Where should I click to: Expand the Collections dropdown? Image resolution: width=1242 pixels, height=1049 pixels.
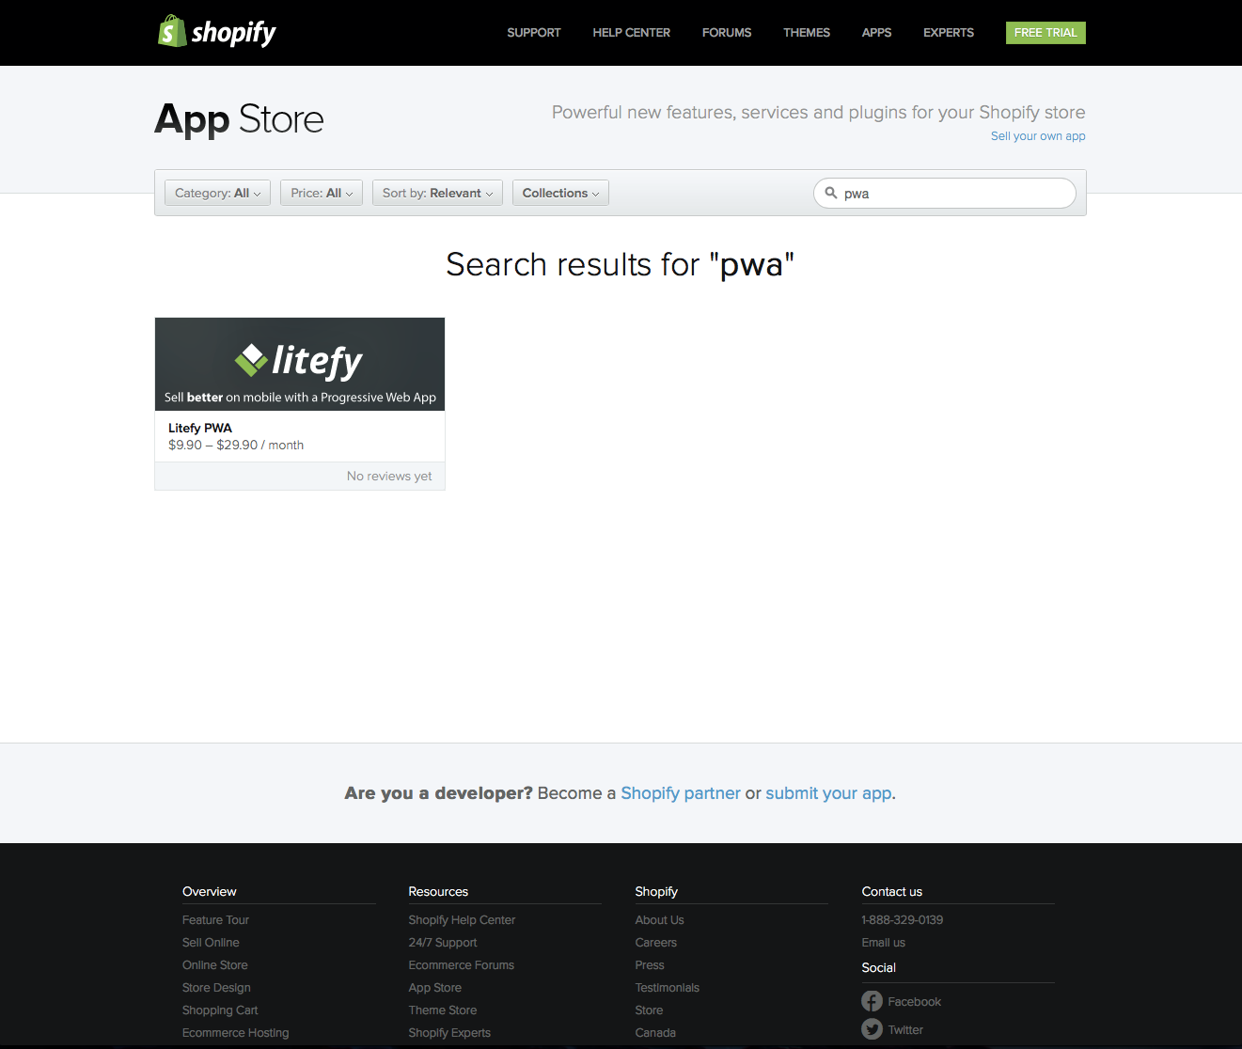pyautogui.click(x=560, y=193)
